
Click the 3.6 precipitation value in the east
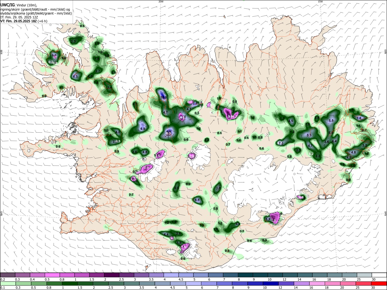click(x=327, y=142)
